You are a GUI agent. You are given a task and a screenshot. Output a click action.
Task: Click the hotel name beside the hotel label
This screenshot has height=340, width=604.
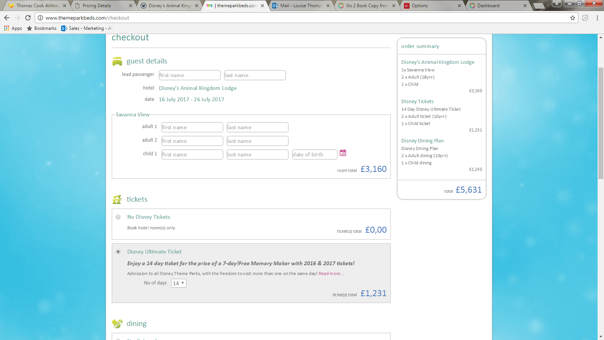(x=198, y=88)
